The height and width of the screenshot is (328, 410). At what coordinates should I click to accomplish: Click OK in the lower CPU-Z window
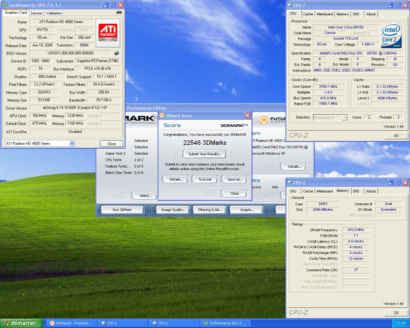pos(396,313)
